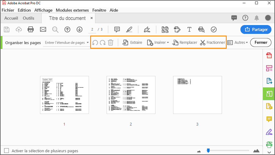Viewport: 275px width, 155px height.
Task: Open the chat notifications bubble icon
Action: click(x=234, y=18)
